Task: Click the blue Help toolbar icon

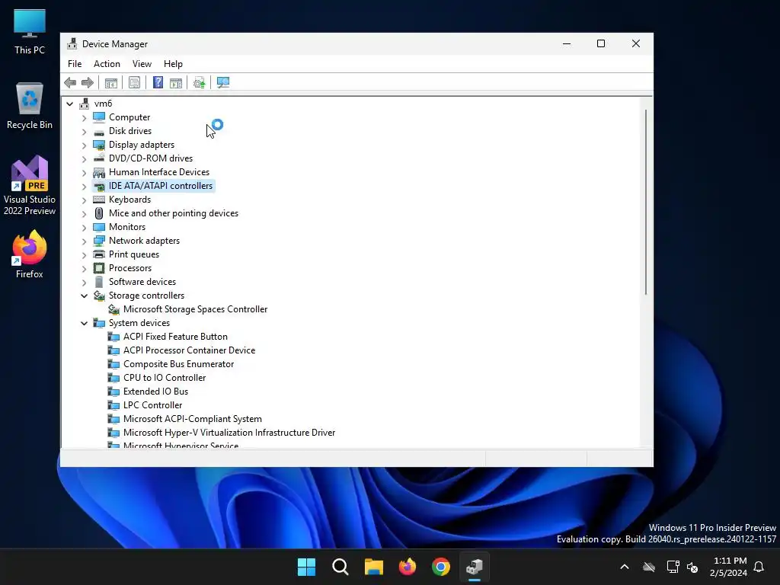Action: pyautogui.click(x=158, y=82)
